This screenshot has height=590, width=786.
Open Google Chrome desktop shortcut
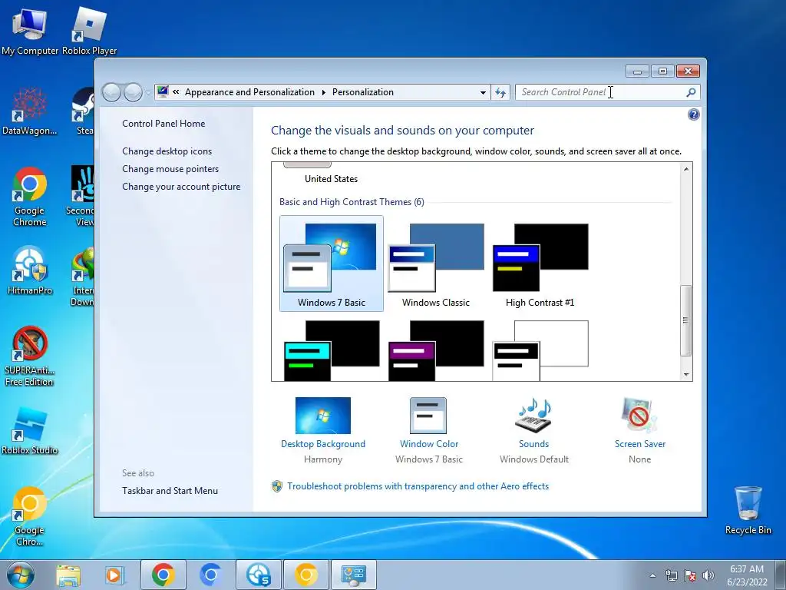(x=30, y=197)
